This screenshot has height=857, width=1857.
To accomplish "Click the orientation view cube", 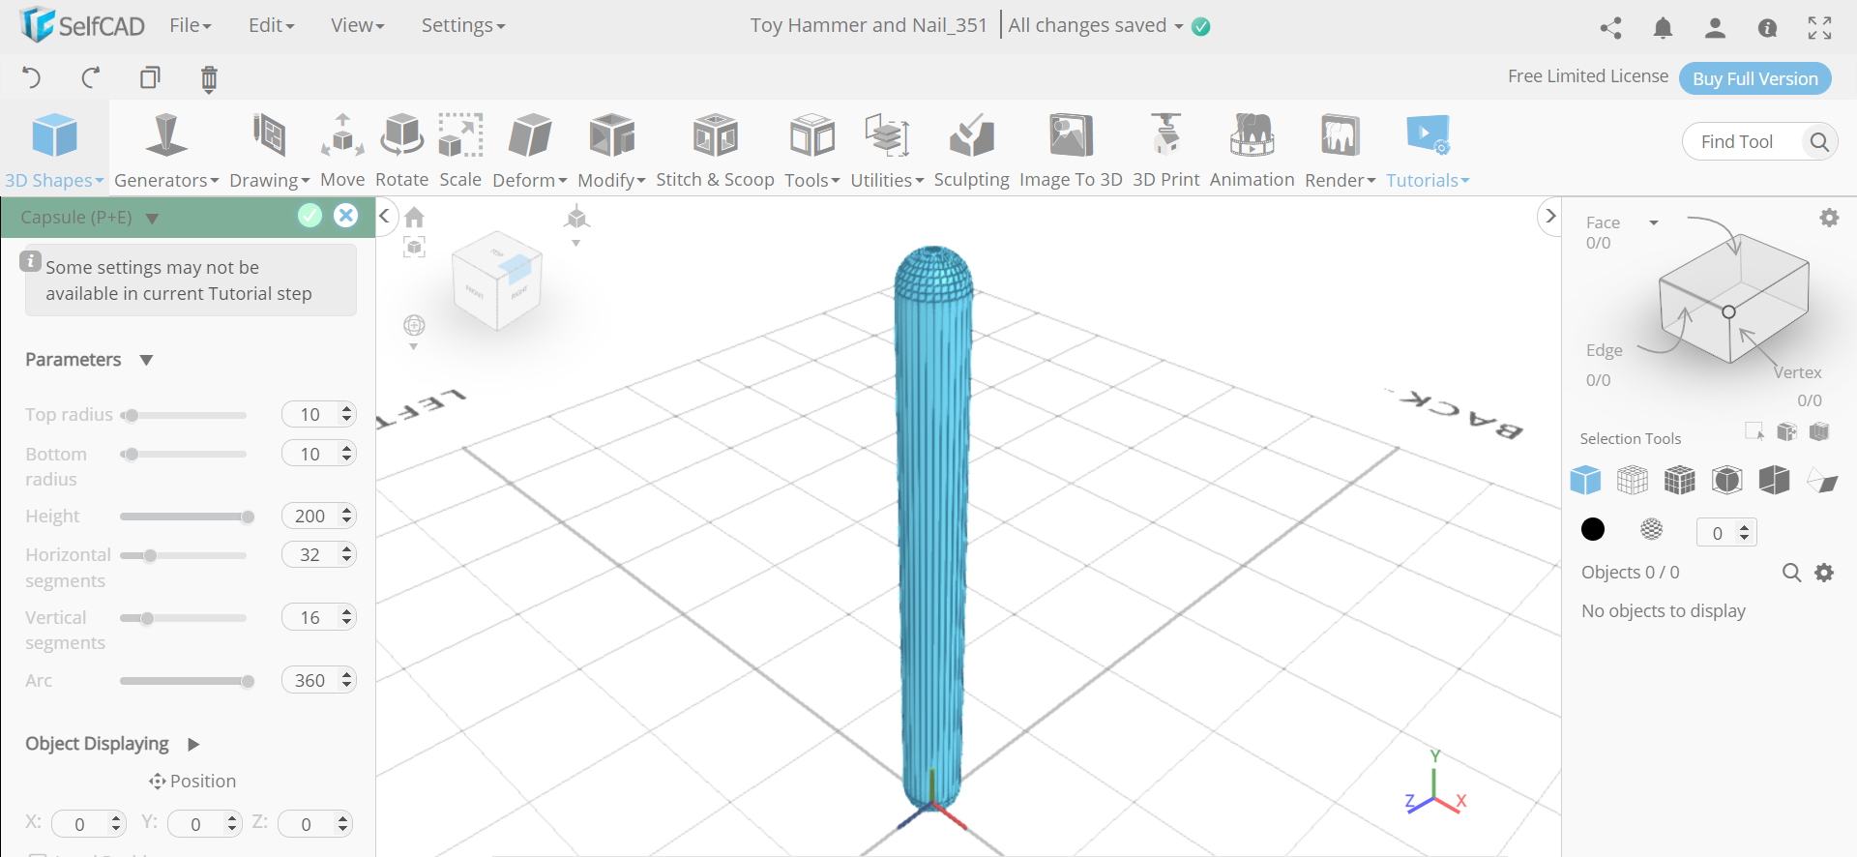I will 498,280.
